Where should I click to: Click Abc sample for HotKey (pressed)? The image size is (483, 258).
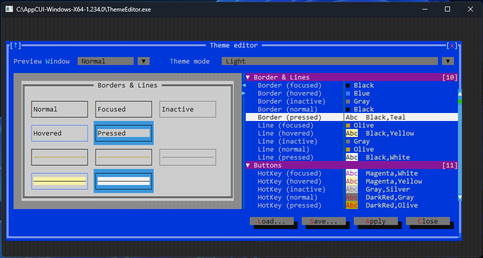352,205
